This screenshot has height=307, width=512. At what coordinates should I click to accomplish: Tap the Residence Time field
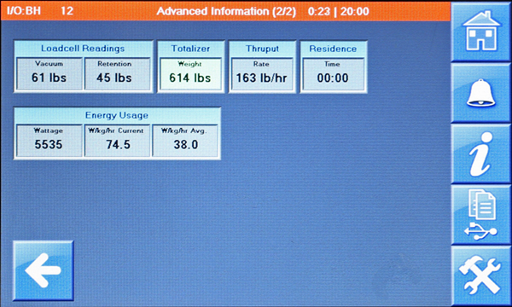click(x=333, y=74)
